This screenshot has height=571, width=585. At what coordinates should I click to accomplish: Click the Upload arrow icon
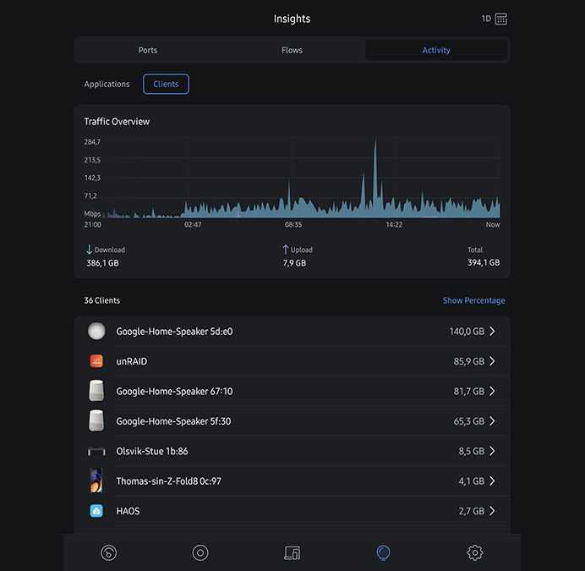[286, 250]
